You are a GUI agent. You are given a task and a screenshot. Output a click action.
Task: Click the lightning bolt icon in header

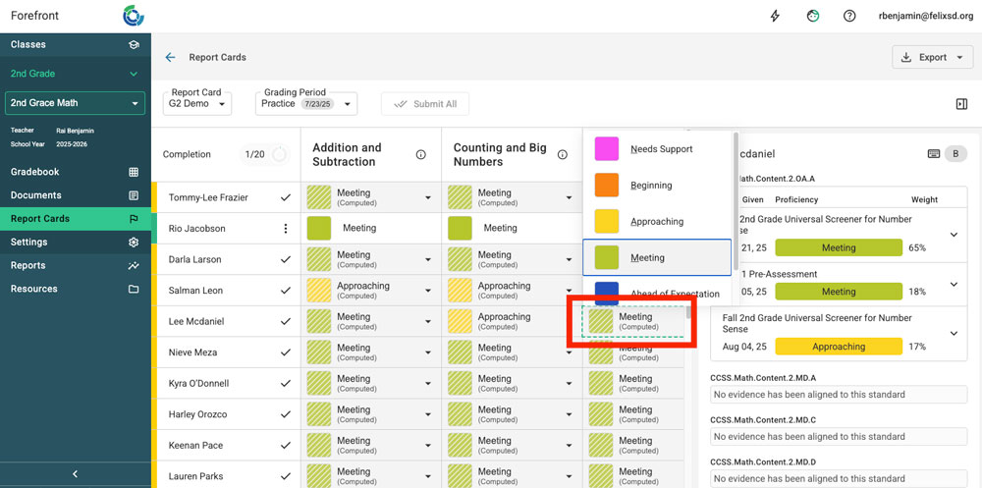[x=775, y=16]
